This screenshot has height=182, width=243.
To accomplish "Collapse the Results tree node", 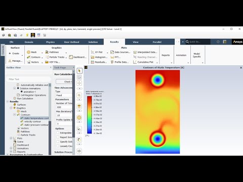I will click(8, 102).
